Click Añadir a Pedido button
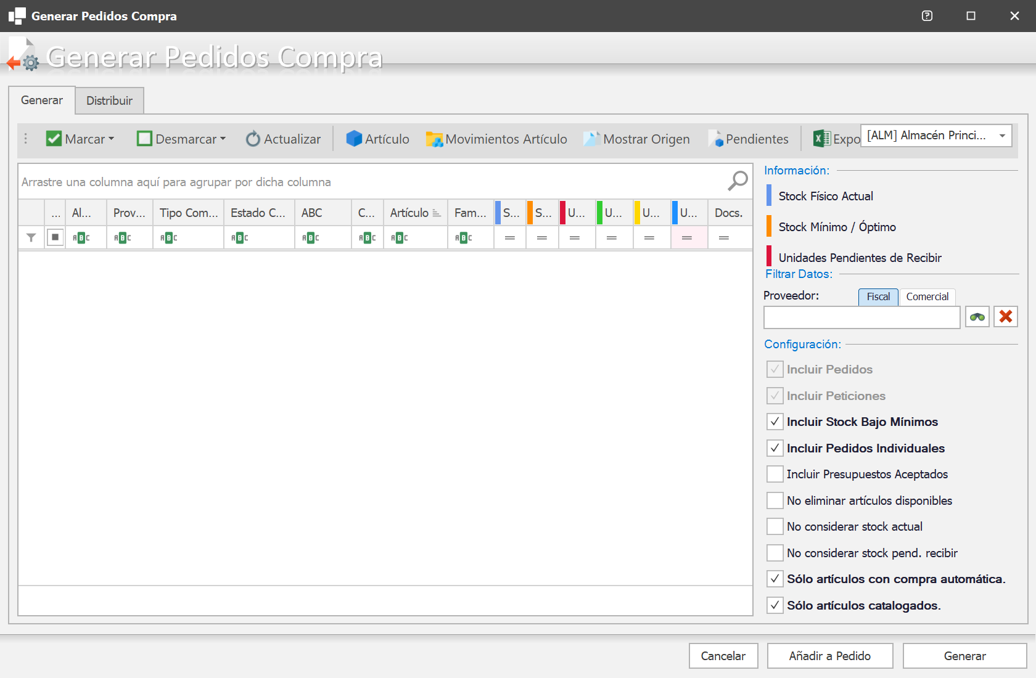Image resolution: width=1036 pixels, height=678 pixels. (830, 656)
